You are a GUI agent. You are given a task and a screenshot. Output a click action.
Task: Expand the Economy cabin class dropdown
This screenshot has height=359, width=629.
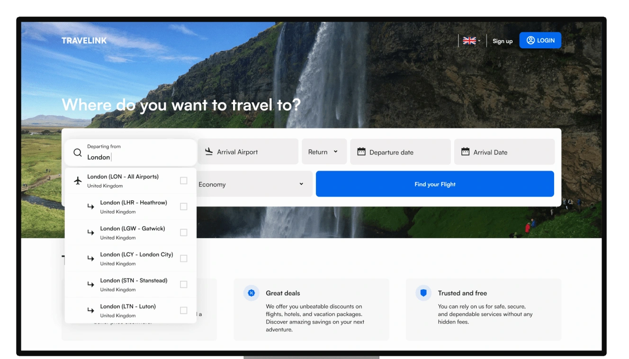point(253,184)
